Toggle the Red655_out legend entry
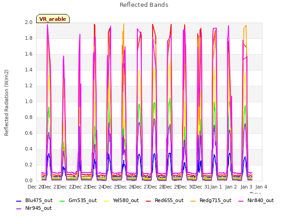 tap(164, 200)
